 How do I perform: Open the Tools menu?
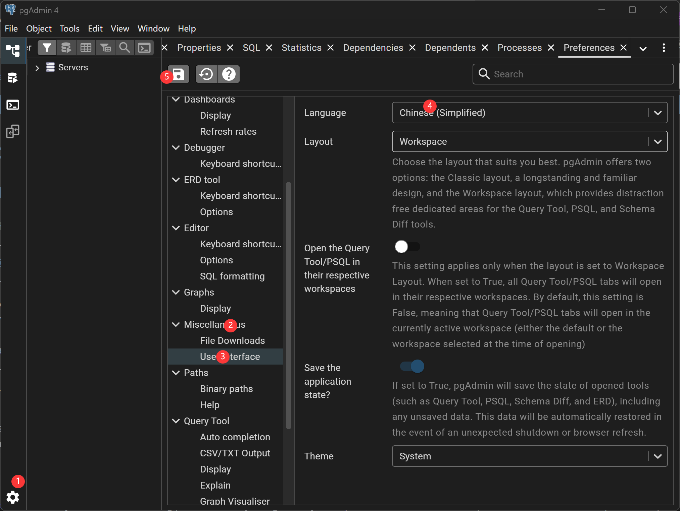coord(69,28)
